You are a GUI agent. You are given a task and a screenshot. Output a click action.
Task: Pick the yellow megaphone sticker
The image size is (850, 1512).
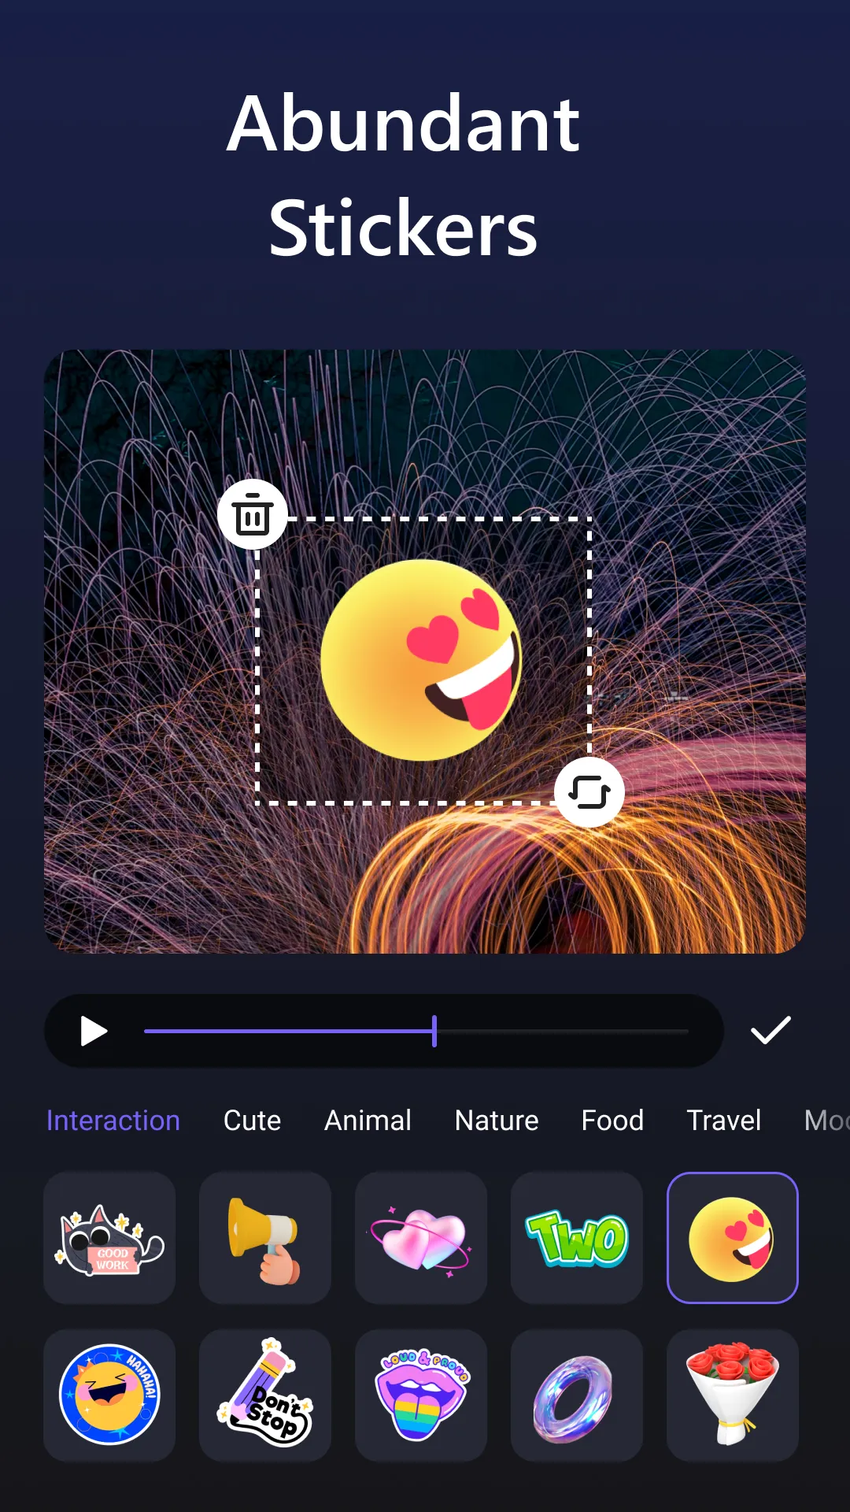pyautogui.click(x=265, y=1238)
